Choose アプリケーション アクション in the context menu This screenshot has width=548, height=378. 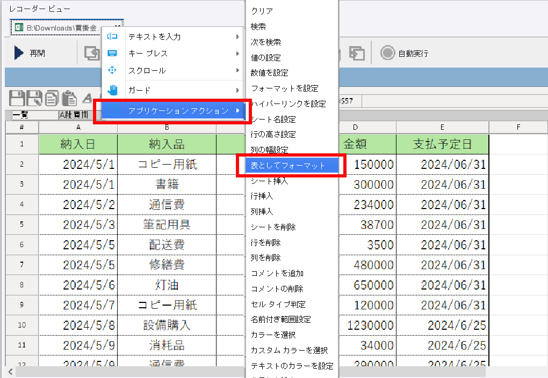pyautogui.click(x=172, y=110)
